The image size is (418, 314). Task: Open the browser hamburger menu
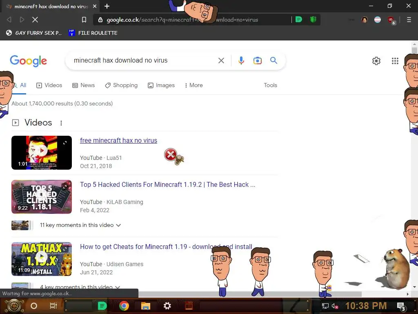pos(409,20)
